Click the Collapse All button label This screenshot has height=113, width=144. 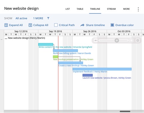point(41,25)
